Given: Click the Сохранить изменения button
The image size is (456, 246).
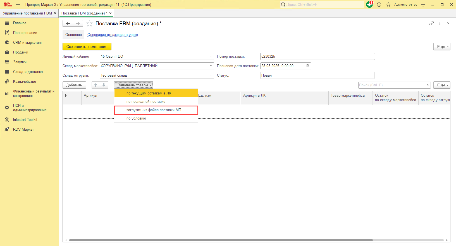Looking at the screenshot, I should tap(87, 47).
